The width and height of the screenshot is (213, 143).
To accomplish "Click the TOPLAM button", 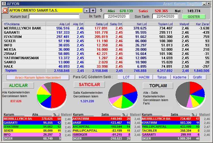I will point(158,86).
